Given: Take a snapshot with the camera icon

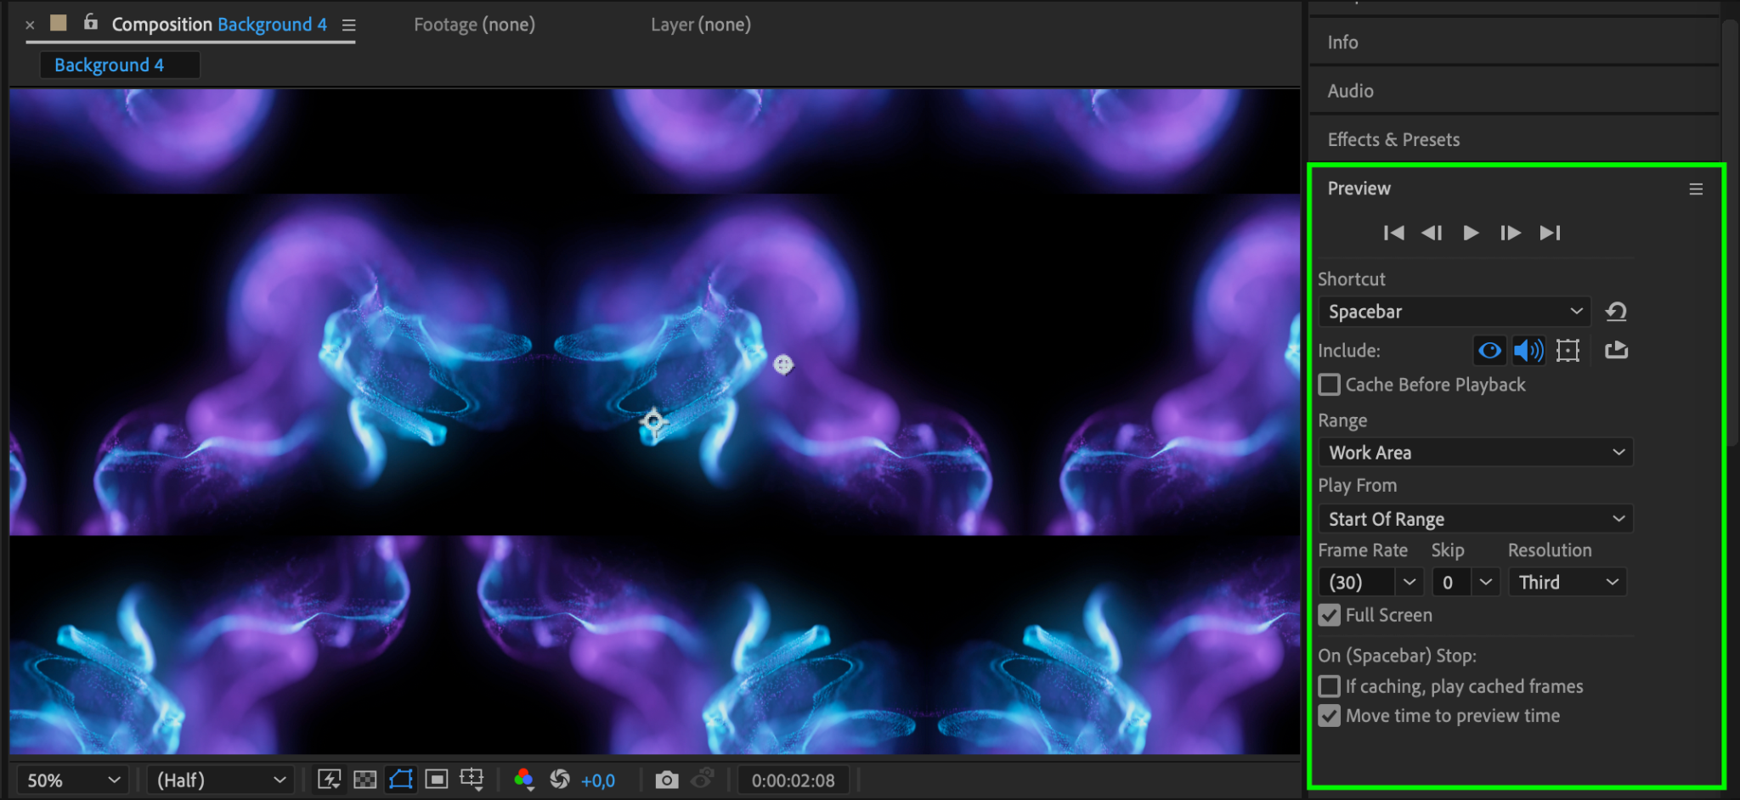Looking at the screenshot, I should click(667, 780).
